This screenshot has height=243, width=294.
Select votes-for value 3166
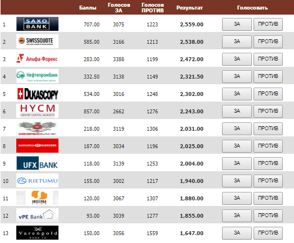pos(119,42)
